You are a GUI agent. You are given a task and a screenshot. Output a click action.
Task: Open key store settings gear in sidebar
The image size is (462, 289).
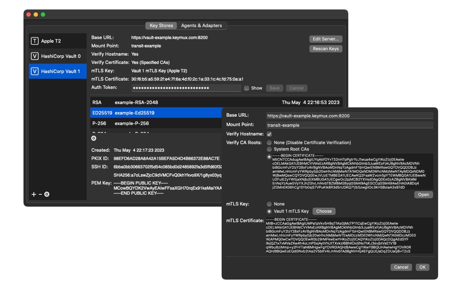pos(47,194)
